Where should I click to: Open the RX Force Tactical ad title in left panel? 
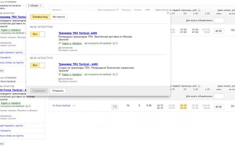[x=13, y=90]
